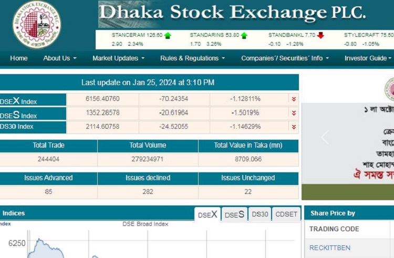This screenshot has width=394, height=258.
Task: Switch to the CDSET chart tab
Action: click(286, 214)
